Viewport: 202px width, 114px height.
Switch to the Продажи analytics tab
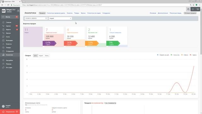point(42,13)
